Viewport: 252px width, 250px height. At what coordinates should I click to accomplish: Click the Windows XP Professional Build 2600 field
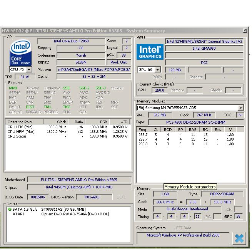tap(183, 238)
